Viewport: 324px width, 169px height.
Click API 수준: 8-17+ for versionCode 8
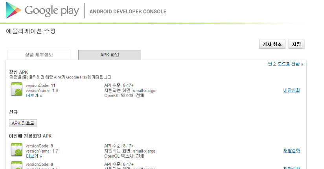(119, 164)
